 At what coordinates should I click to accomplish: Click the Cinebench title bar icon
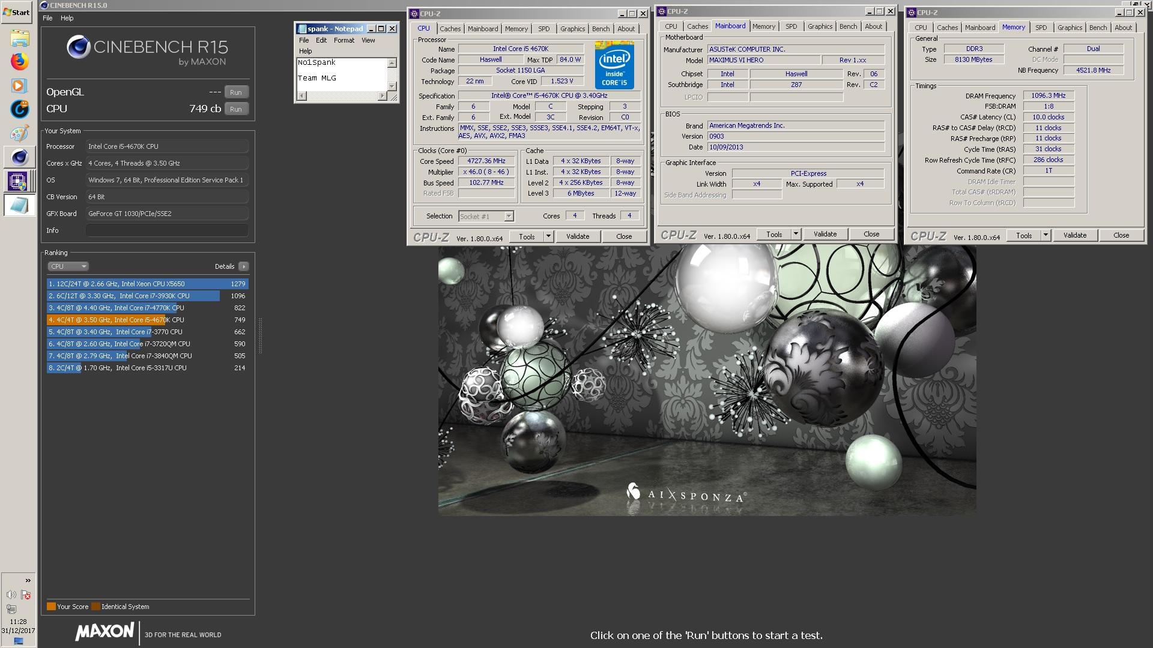click(x=44, y=5)
